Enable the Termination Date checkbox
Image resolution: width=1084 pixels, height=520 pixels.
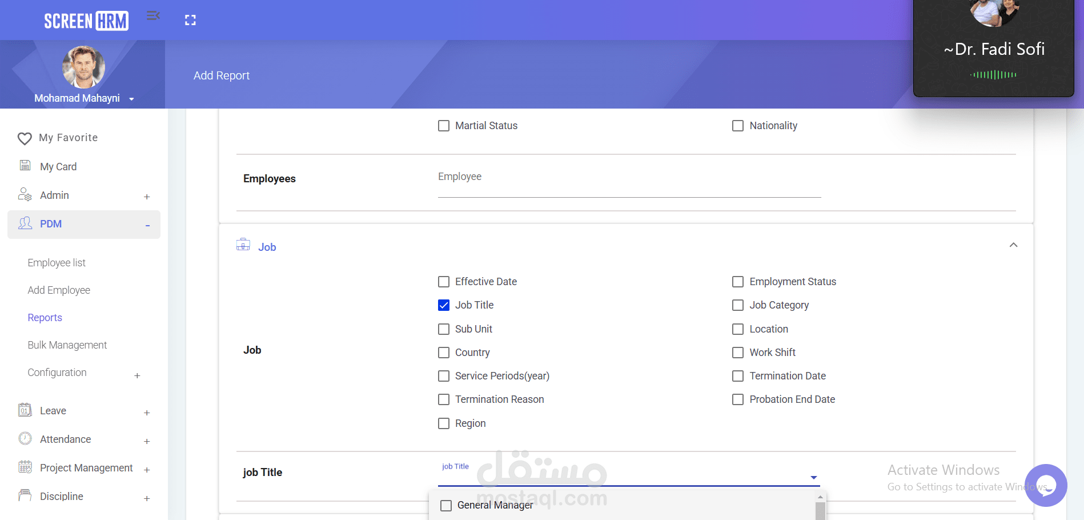point(737,375)
